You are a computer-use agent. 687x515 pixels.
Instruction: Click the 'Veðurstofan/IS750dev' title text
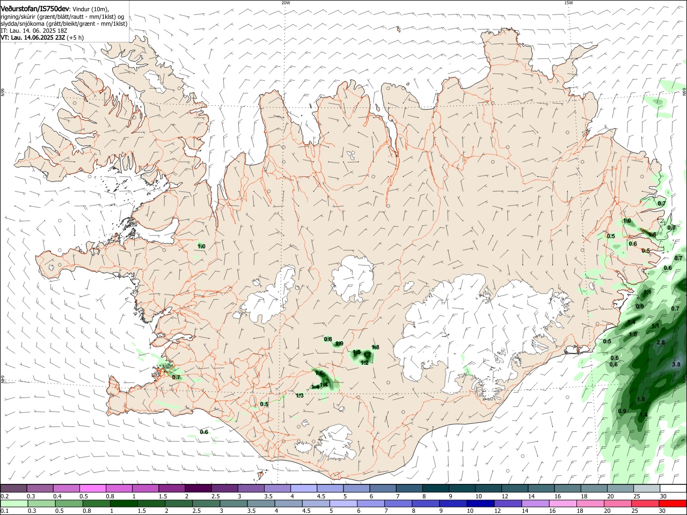pyautogui.click(x=35, y=9)
